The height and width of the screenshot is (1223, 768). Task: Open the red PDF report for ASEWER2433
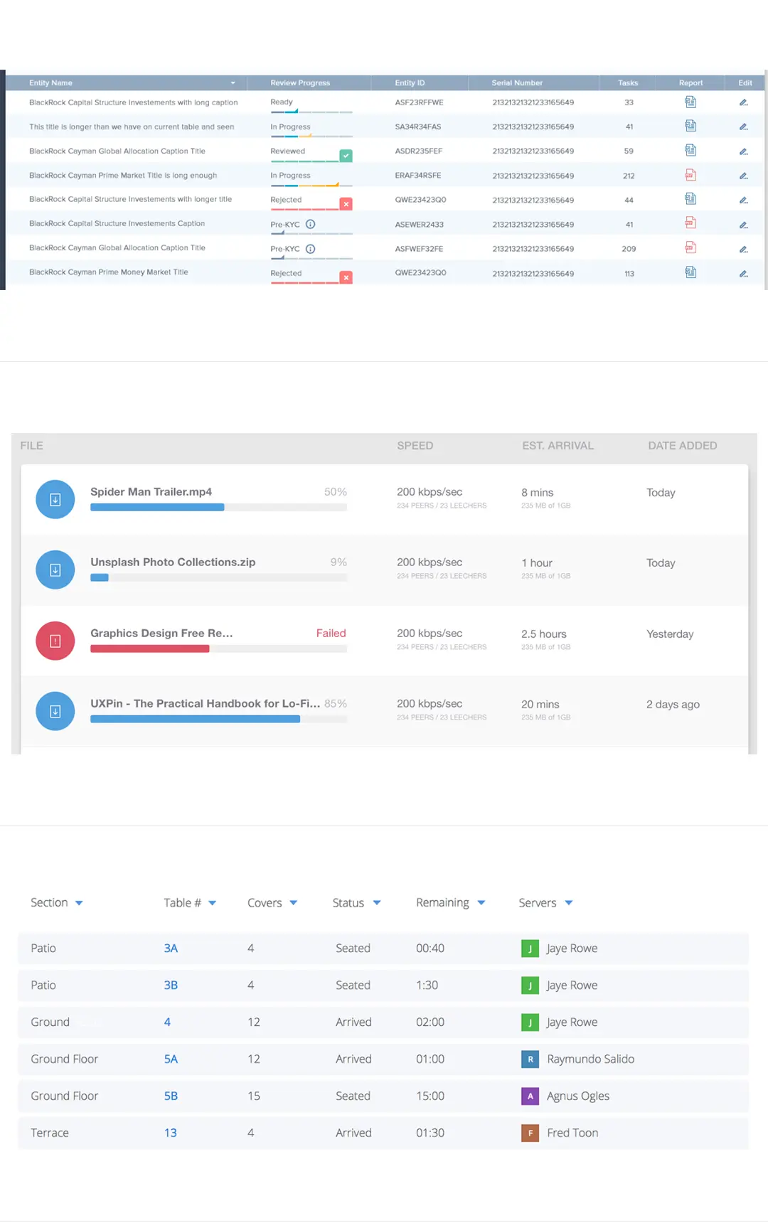(x=690, y=223)
